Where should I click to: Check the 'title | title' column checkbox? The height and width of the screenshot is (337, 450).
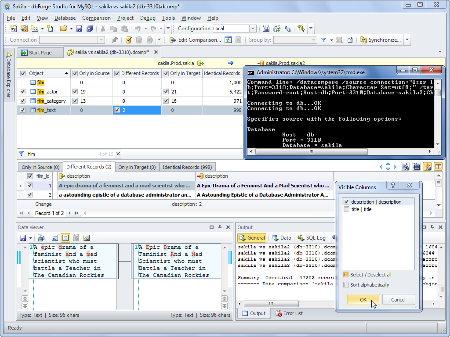point(347,209)
